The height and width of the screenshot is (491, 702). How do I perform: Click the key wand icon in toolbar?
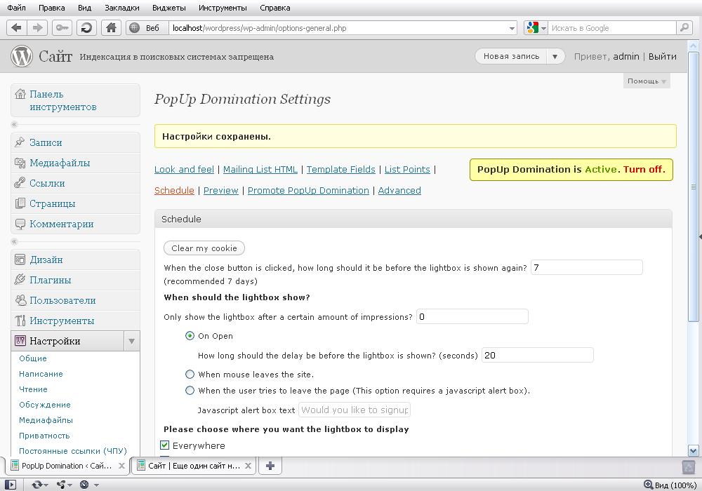[x=62, y=28]
